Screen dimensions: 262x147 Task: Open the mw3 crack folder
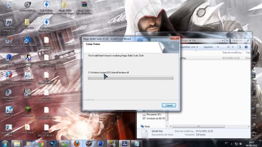point(27,129)
